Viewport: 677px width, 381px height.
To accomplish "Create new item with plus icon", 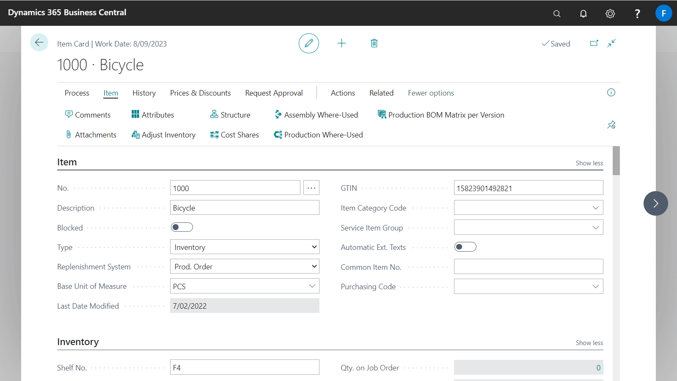I will click(341, 43).
